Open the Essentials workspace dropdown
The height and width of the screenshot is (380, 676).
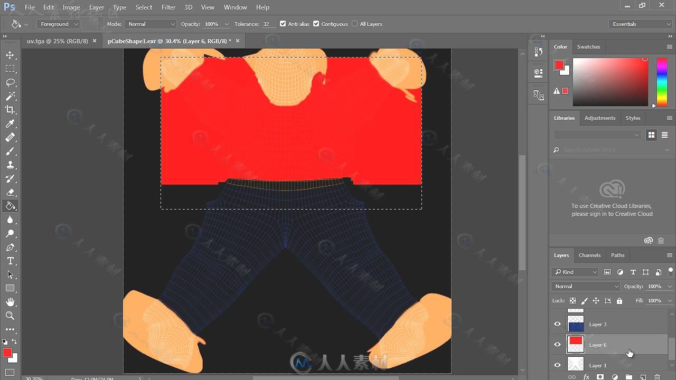[641, 24]
